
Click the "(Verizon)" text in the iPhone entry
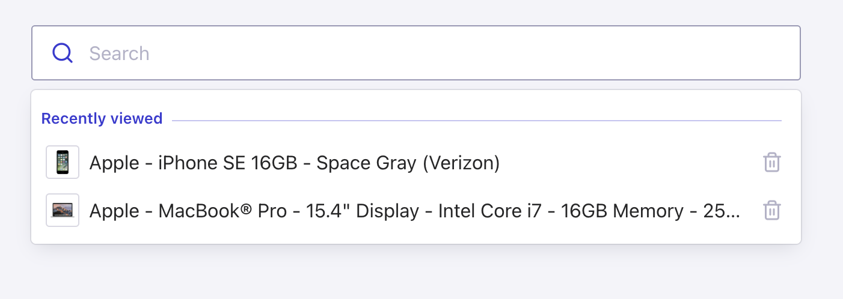(x=461, y=163)
